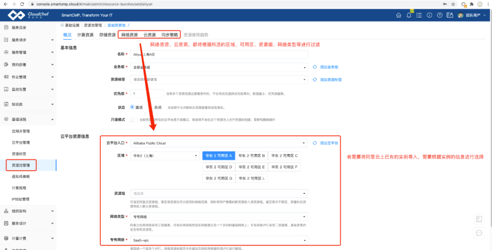492x250 pixels.
Task: Go back with the browser back arrow
Action: pos(5,4)
